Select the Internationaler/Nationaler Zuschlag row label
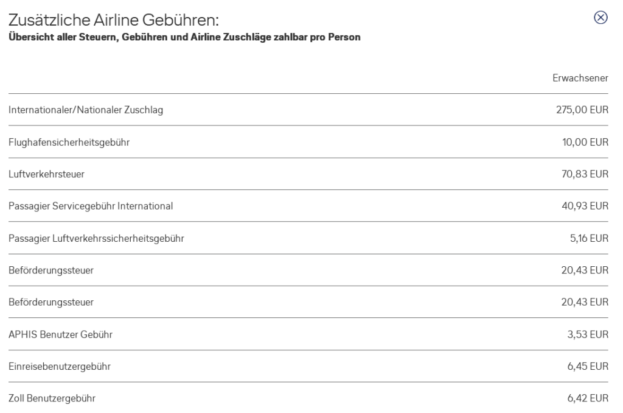Image resolution: width=623 pixels, height=413 pixels. [x=86, y=110]
